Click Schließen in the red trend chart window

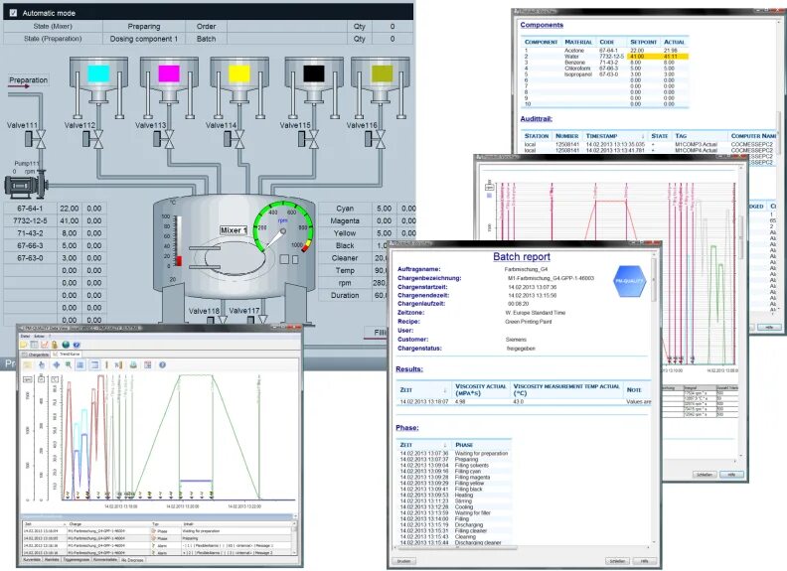point(705,474)
